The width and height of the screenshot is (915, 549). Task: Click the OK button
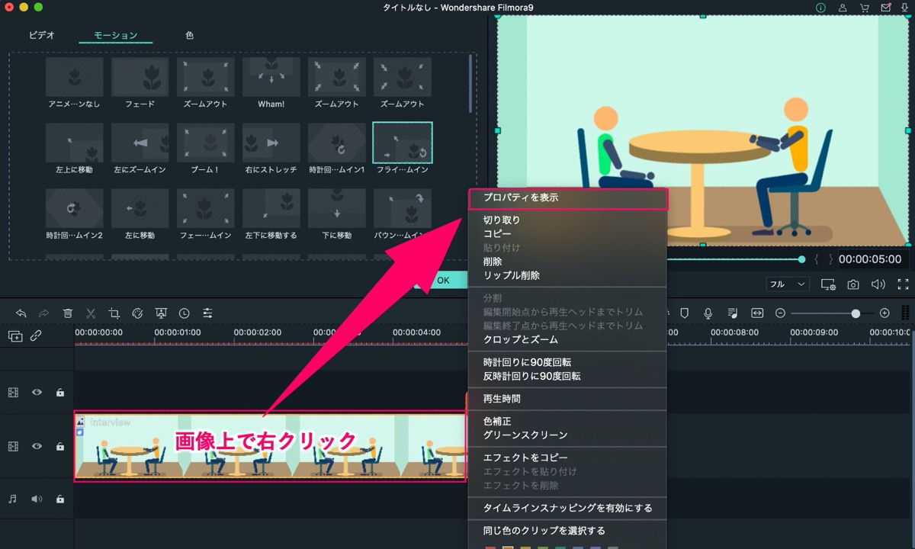[443, 281]
